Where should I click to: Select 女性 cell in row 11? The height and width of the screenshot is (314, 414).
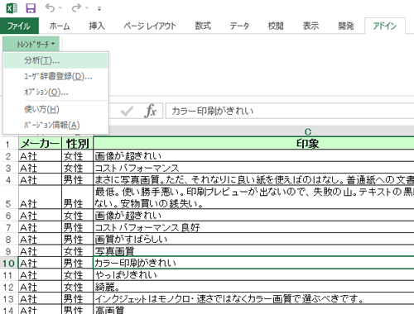pyautogui.click(x=78, y=275)
